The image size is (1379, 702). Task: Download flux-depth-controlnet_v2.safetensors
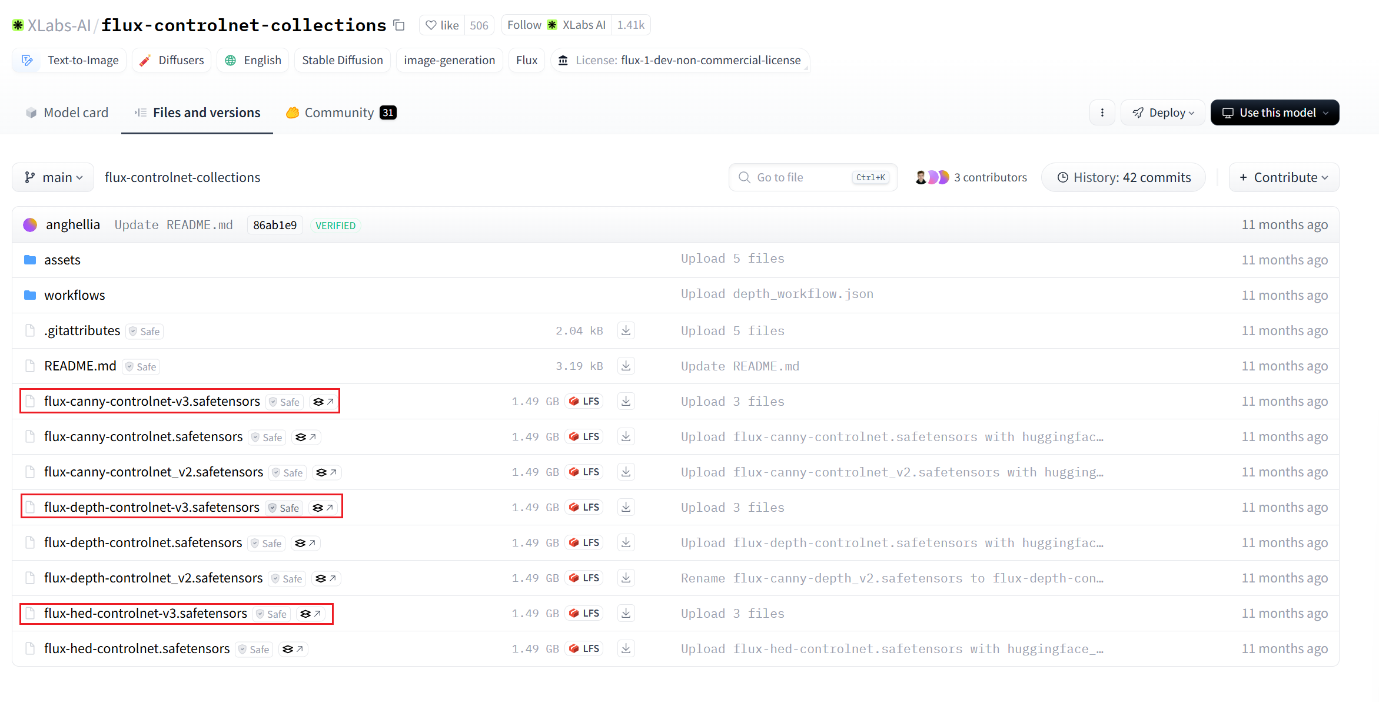click(x=626, y=578)
